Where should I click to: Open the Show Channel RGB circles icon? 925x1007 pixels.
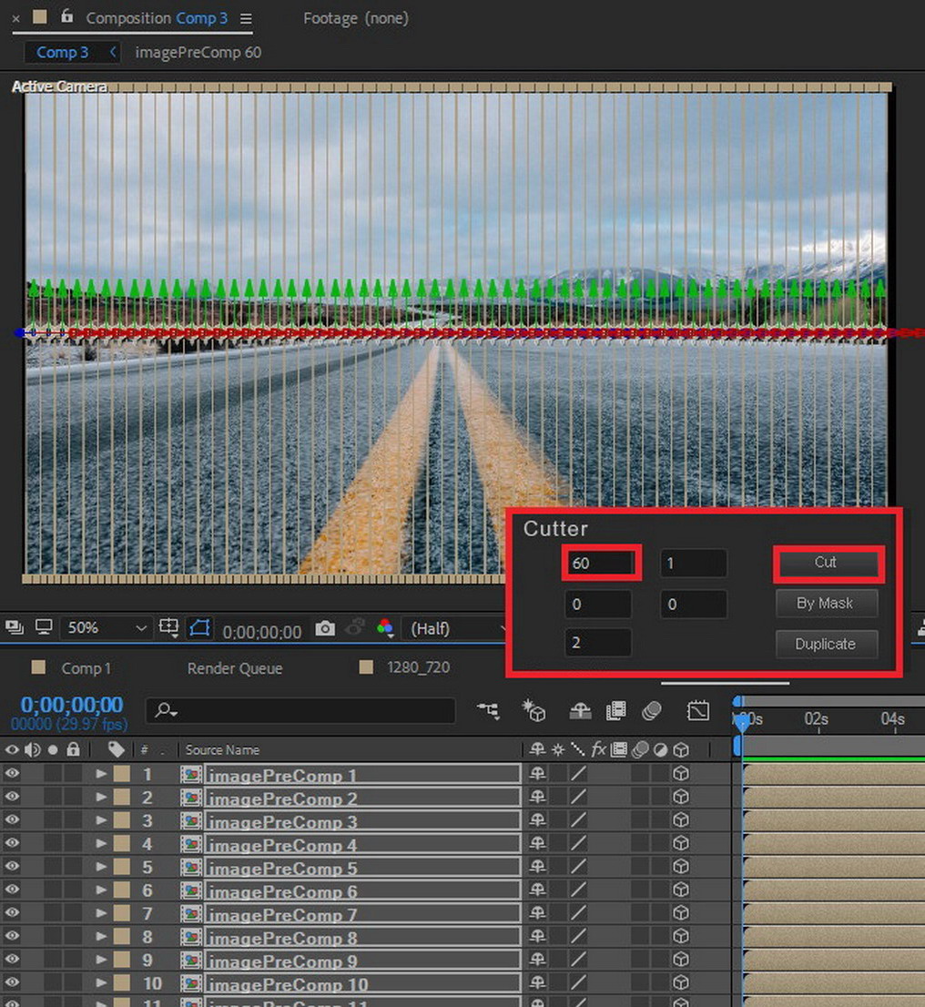(x=385, y=627)
